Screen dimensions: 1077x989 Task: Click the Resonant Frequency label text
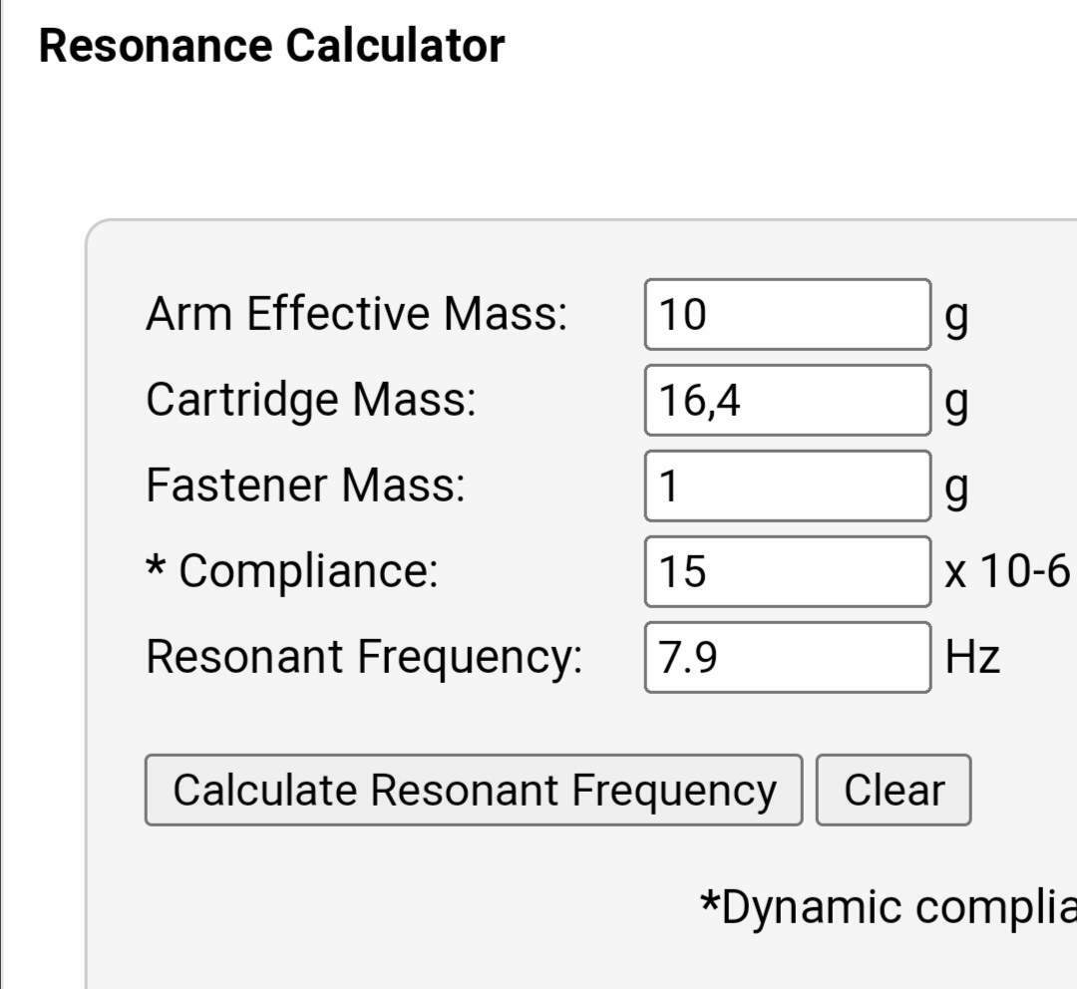coord(364,657)
